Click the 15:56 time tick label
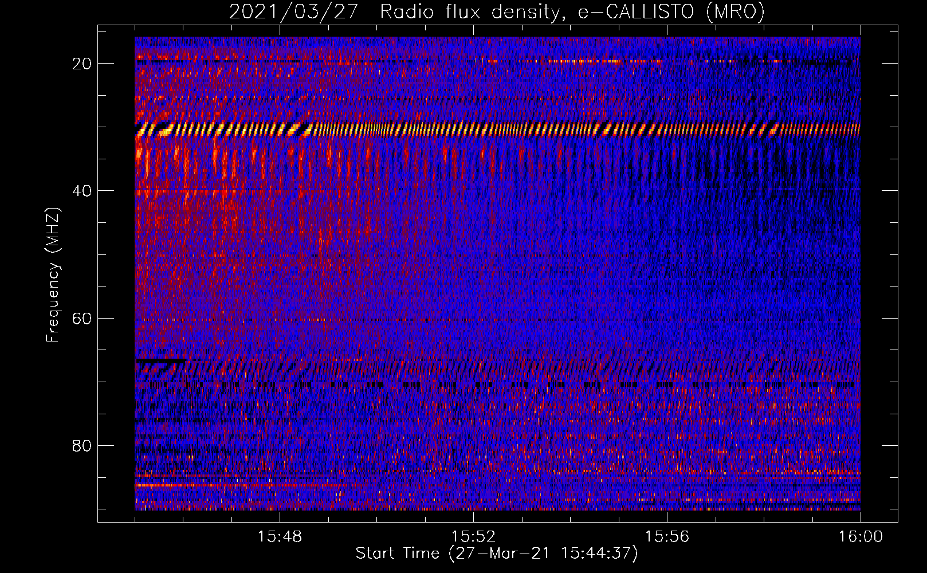The image size is (927, 573). coord(667,537)
